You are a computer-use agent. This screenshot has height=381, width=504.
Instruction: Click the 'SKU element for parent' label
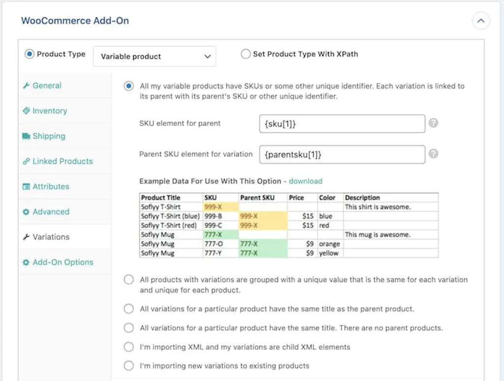click(x=180, y=123)
